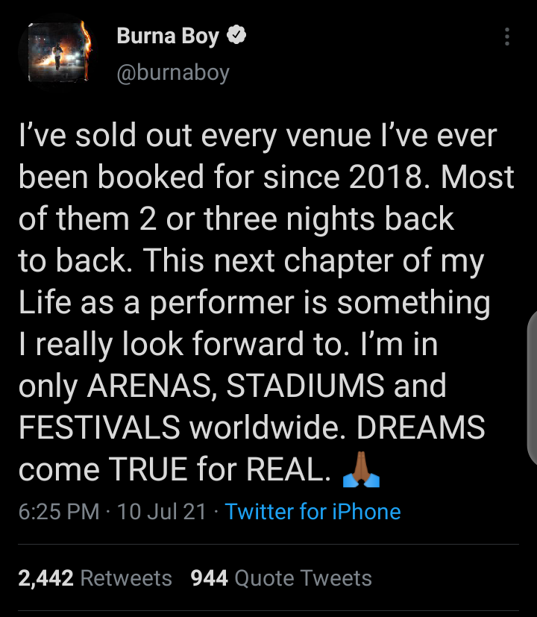Click the verified badge beside Burna Boy
Image resolution: width=537 pixels, height=617 pixels.
(x=237, y=36)
